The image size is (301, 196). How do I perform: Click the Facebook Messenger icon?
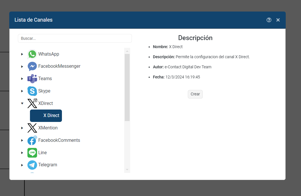click(x=32, y=66)
